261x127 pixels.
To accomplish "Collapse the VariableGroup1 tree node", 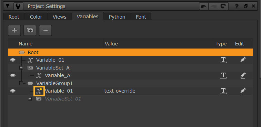I will click(21, 83).
